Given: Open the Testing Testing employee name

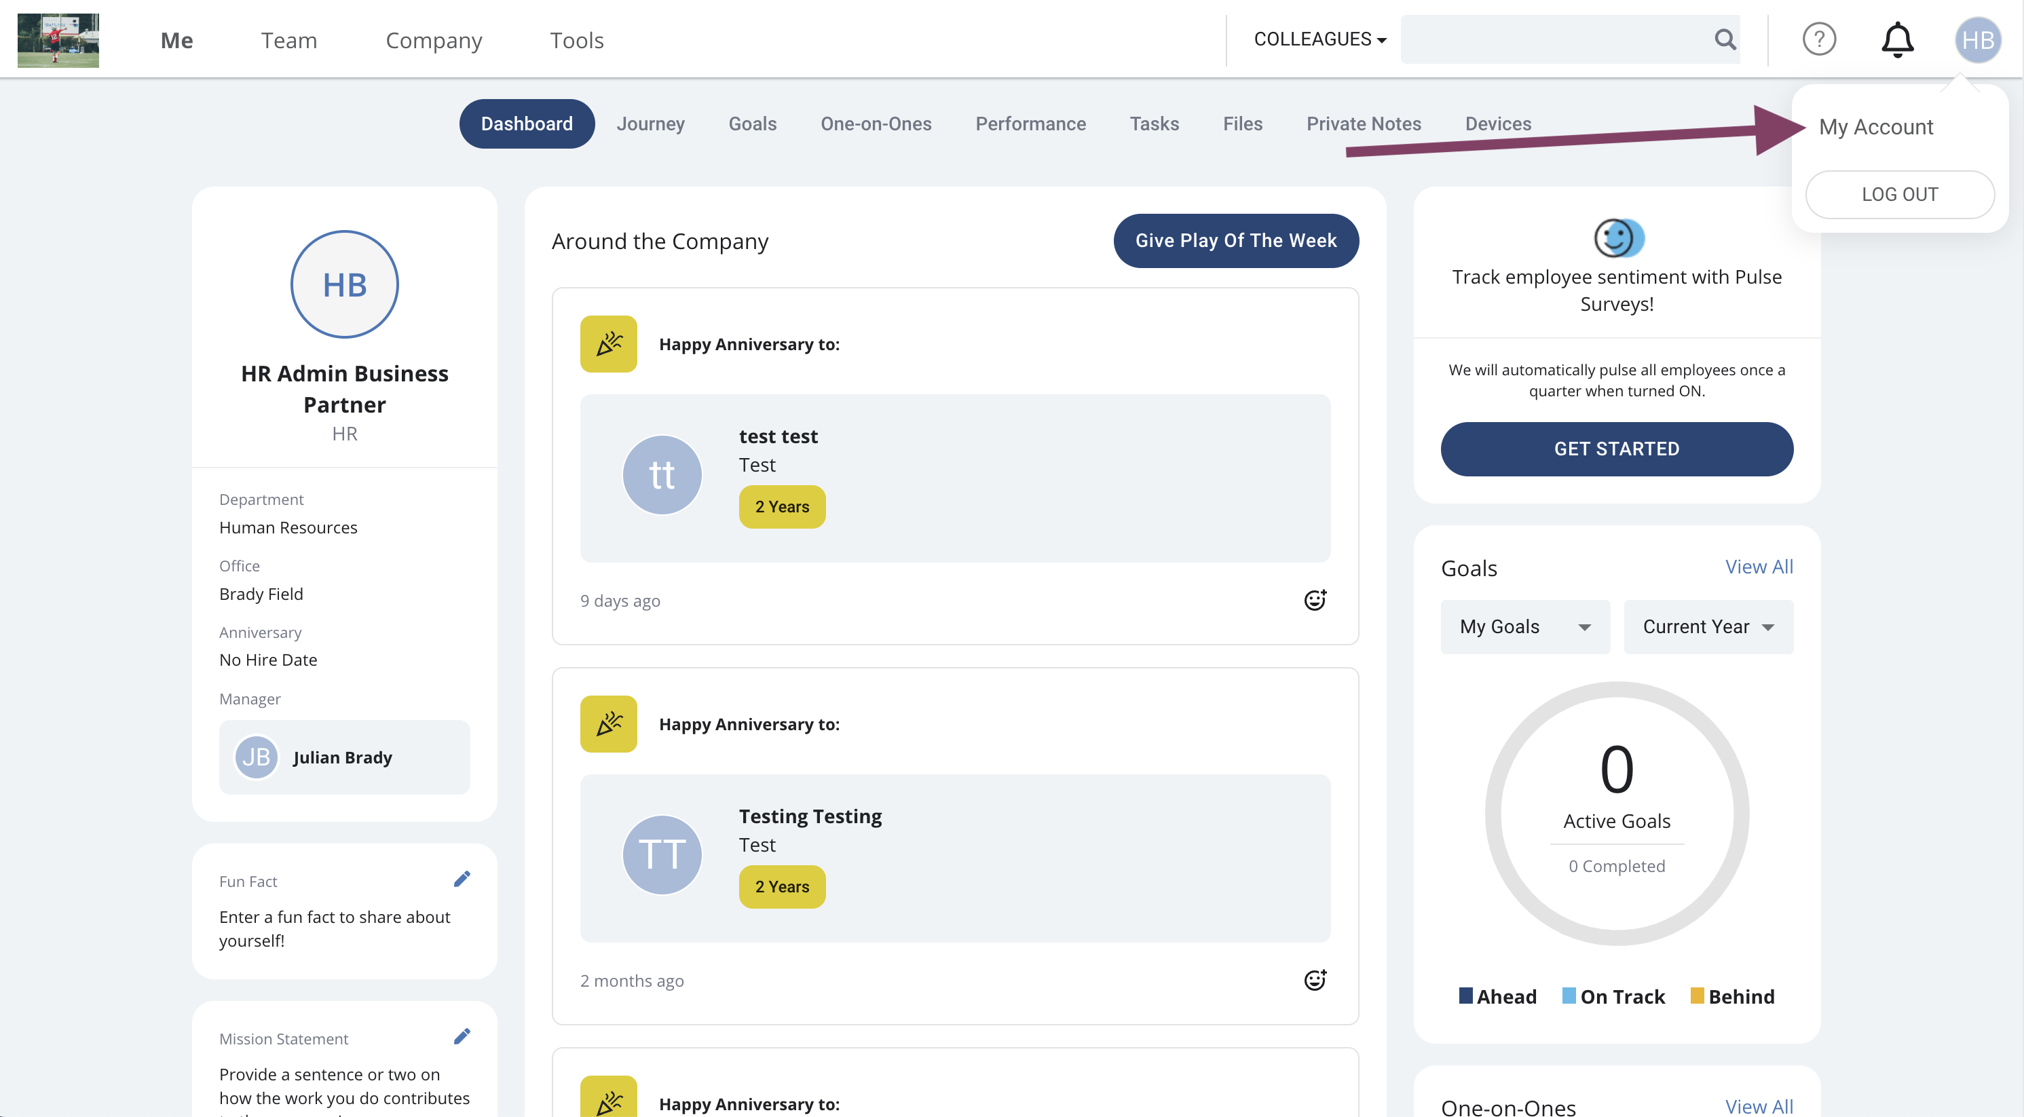Looking at the screenshot, I should click(x=810, y=816).
